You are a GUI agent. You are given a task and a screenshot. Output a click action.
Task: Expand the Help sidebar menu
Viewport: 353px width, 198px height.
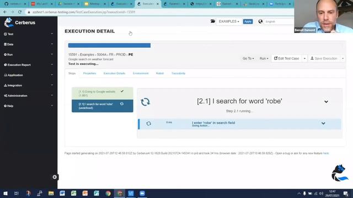28,106
